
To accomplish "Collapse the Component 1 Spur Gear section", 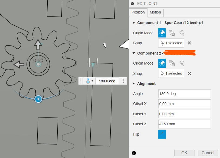I will [x=133, y=23].
